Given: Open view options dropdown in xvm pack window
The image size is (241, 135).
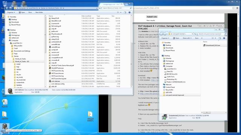Looking at the screenshot, I should [x=215, y=38].
